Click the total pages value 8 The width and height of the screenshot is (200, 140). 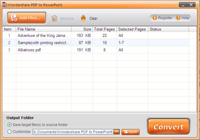[x=104, y=50]
